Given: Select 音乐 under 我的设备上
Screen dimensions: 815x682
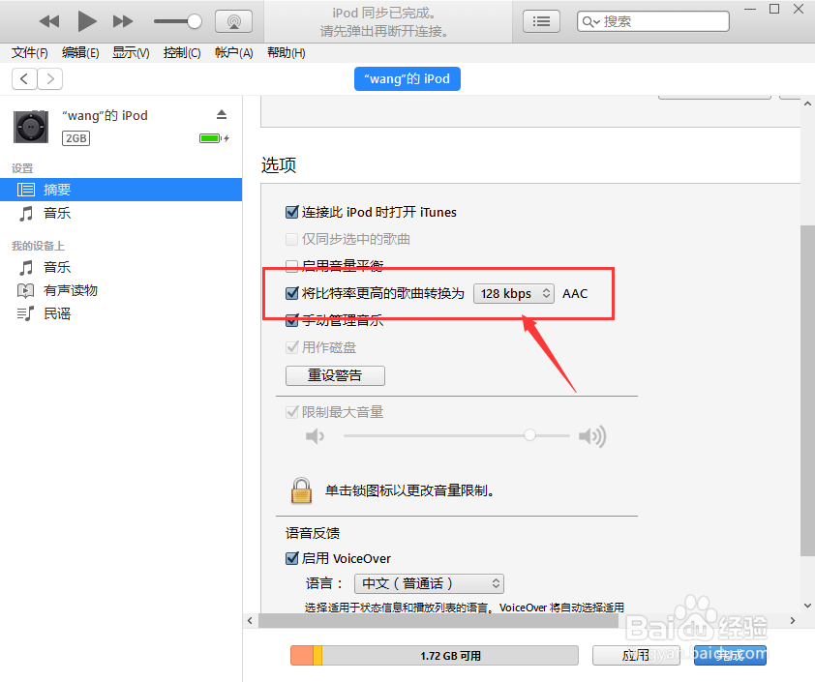Looking at the screenshot, I should tap(57, 268).
